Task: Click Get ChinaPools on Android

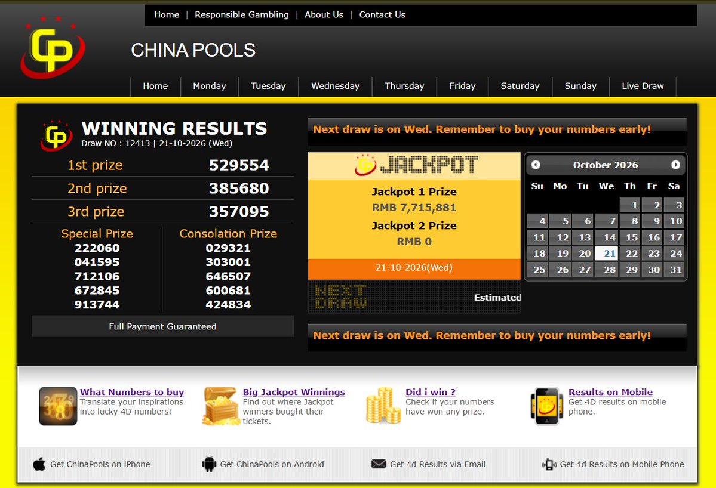Action: click(x=272, y=464)
